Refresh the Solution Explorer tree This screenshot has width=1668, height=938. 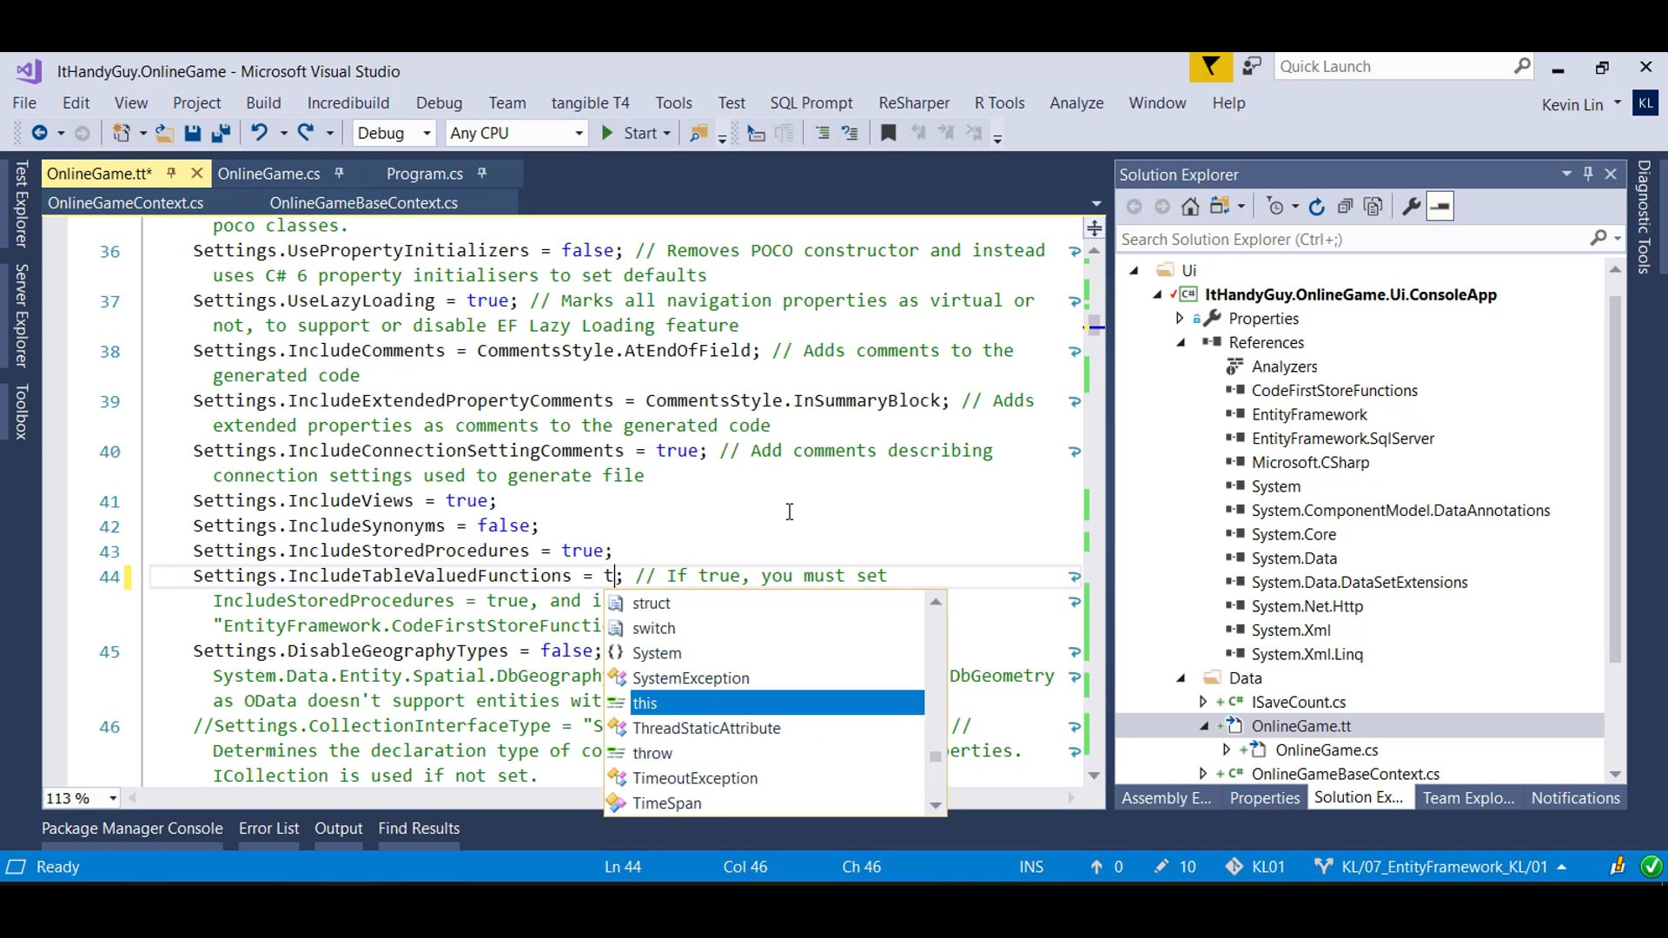1316,207
